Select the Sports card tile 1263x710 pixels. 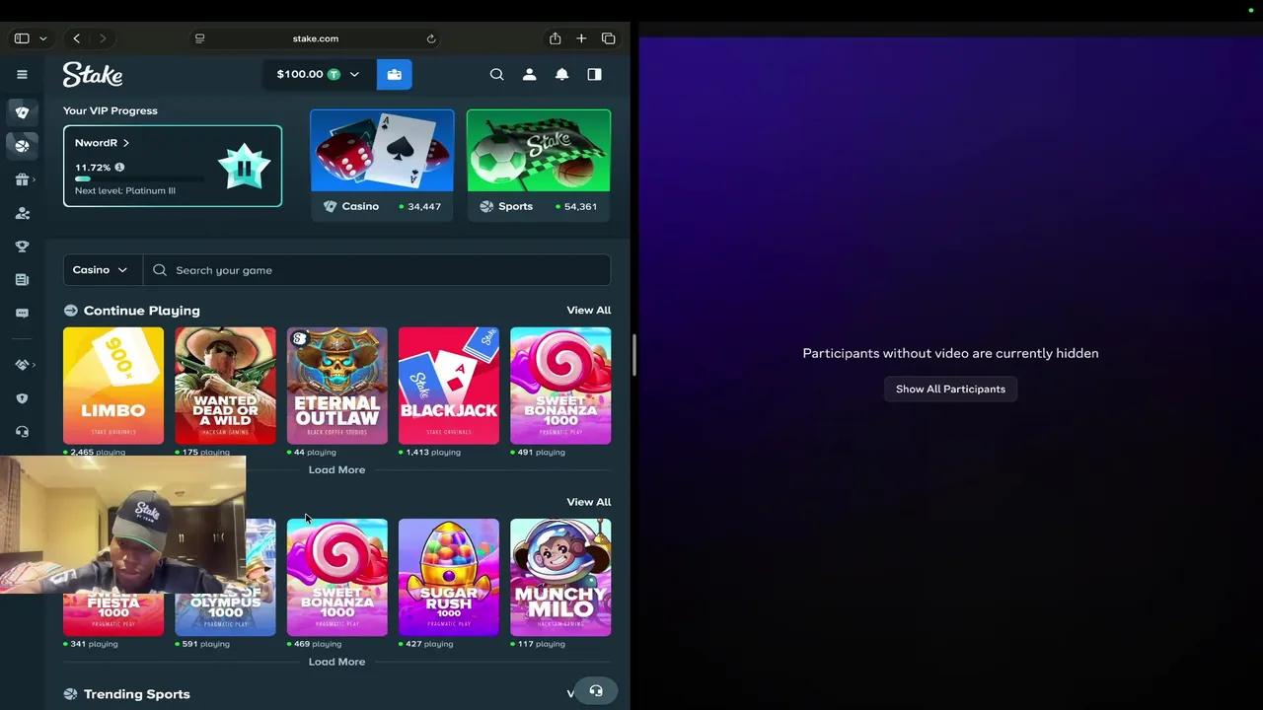[538, 164]
